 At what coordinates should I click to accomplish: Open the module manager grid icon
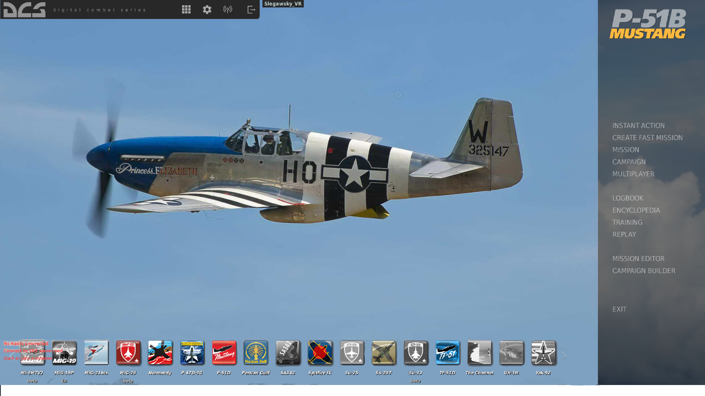(x=186, y=10)
